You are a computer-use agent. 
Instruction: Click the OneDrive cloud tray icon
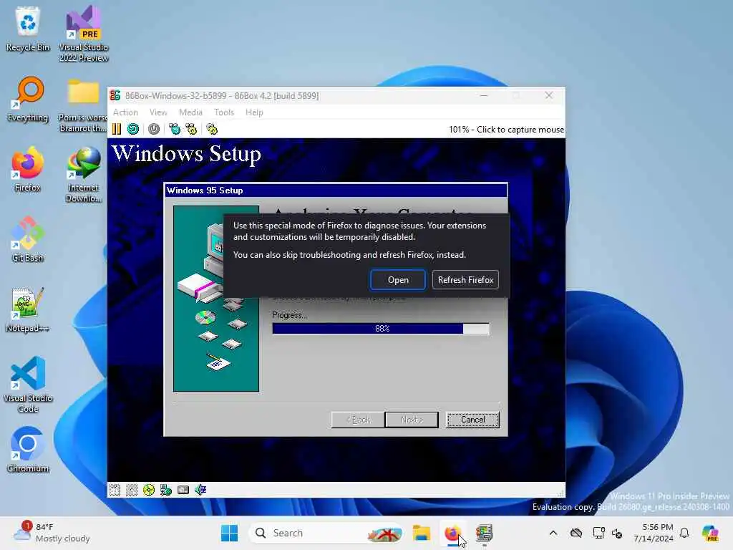576,533
